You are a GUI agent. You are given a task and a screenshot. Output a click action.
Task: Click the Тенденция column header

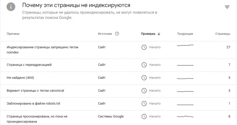click(185, 34)
